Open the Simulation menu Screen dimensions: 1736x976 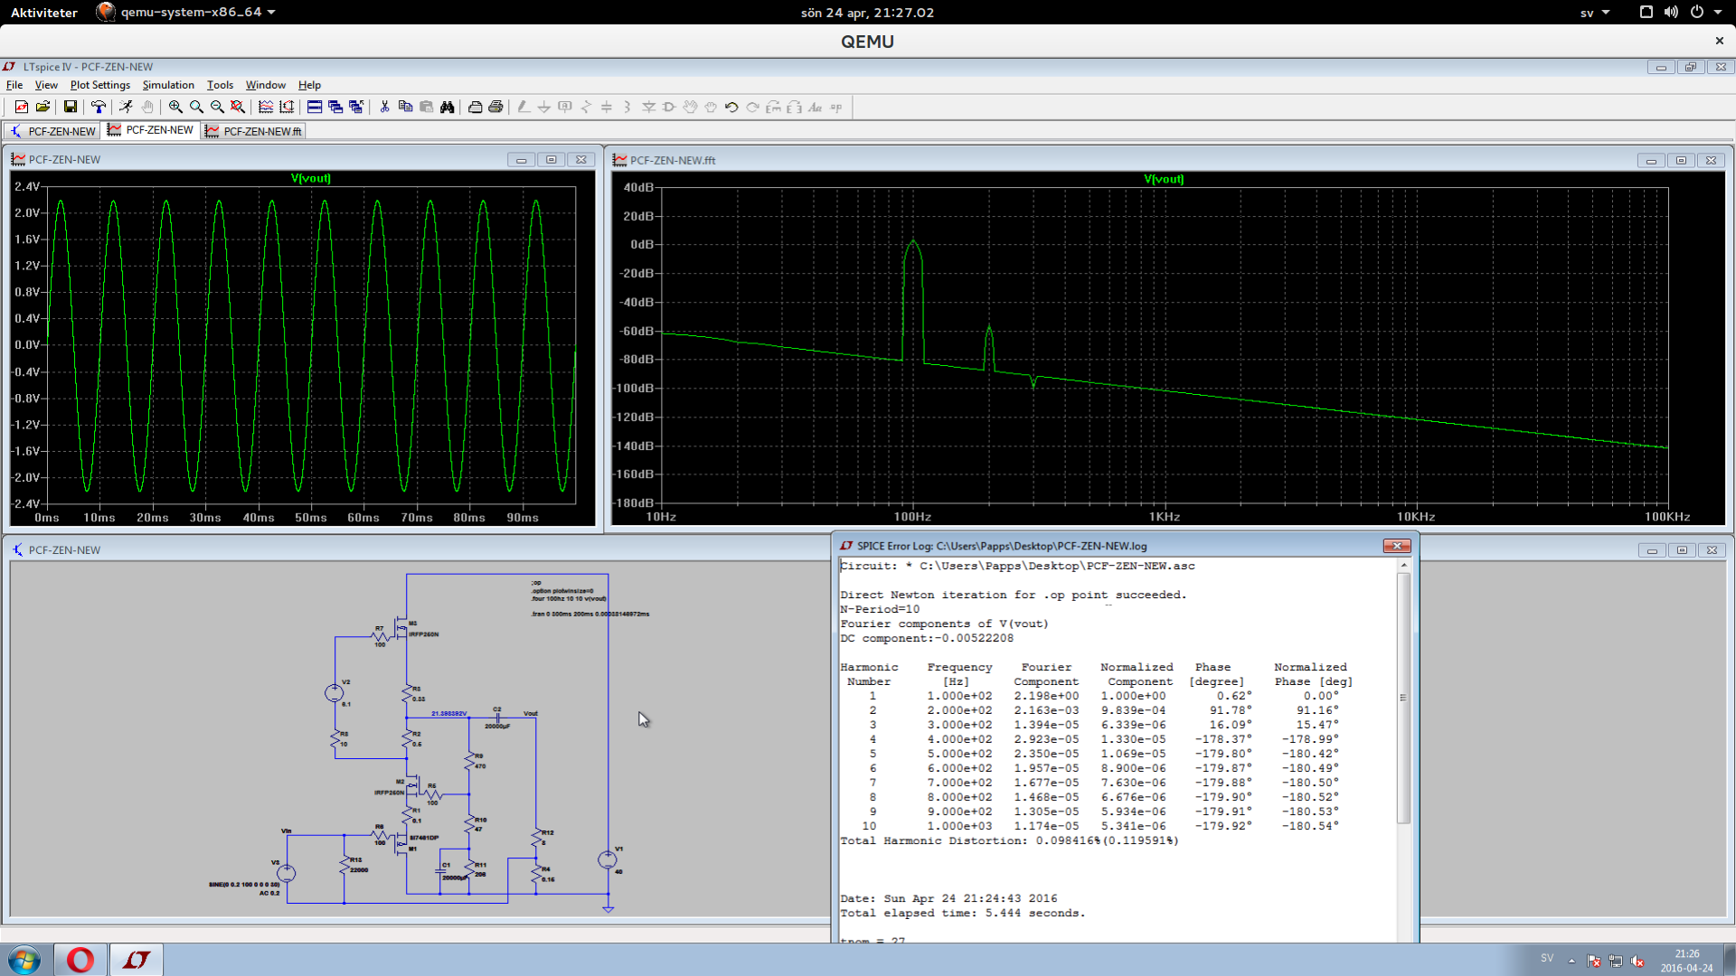tap(168, 85)
